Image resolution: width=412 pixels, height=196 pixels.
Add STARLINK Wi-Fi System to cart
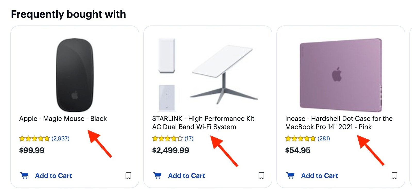(x=186, y=176)
